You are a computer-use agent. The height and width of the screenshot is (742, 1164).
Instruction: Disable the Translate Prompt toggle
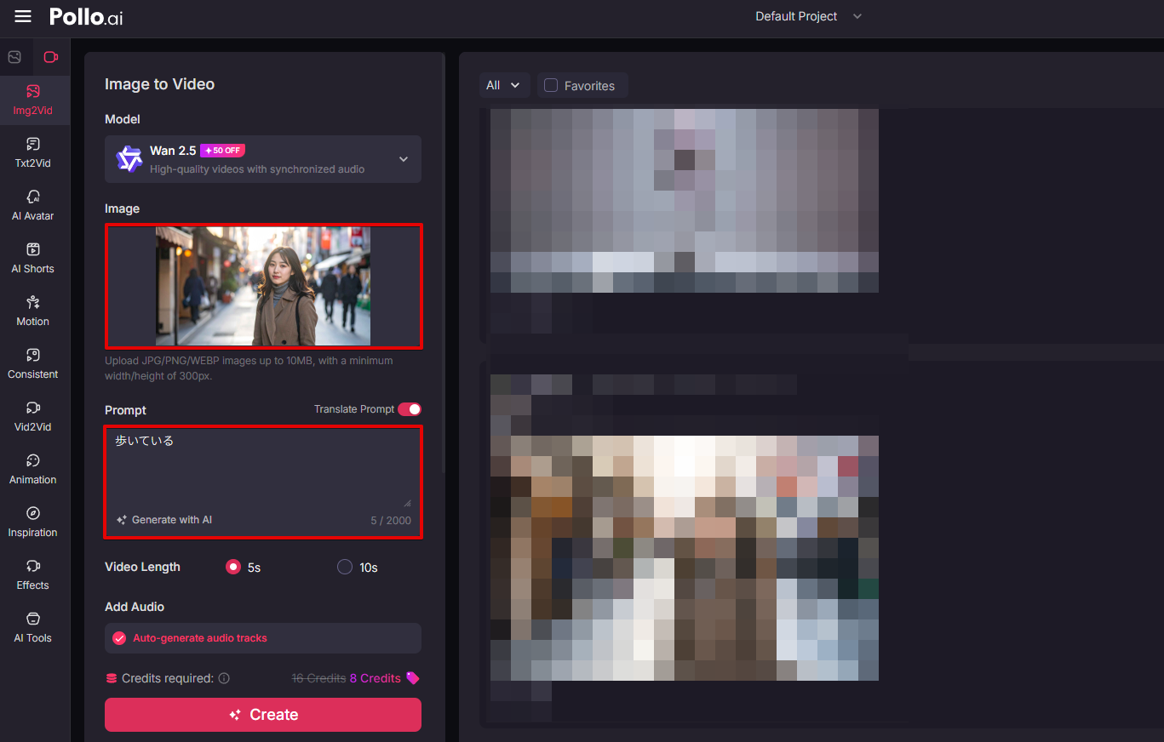pyautogui.click(x=410, y=409)
